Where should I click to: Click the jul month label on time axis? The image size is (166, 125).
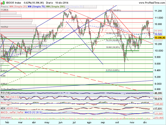(x=74, y=122)
